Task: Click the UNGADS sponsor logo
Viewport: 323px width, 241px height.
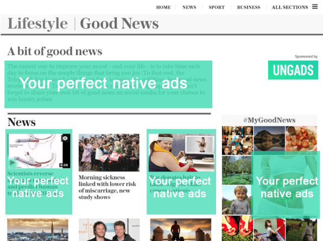Action: 293,70
